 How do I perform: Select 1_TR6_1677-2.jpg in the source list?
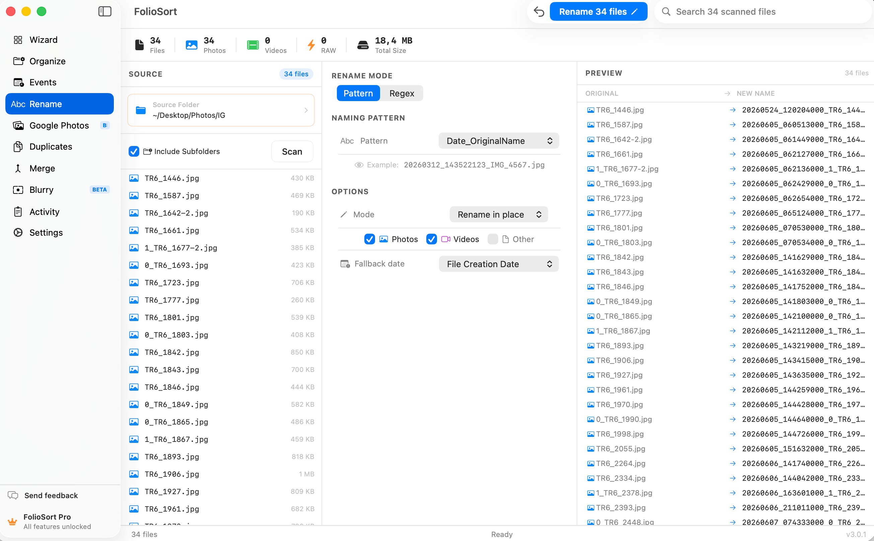point(221,248)
